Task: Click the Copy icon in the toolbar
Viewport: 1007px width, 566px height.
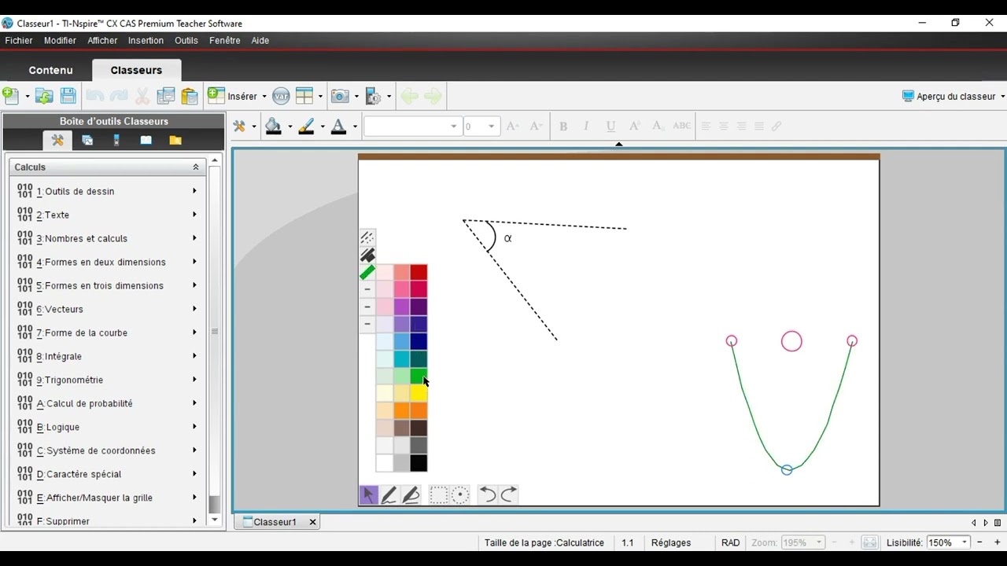Action: tap(166, 96)
